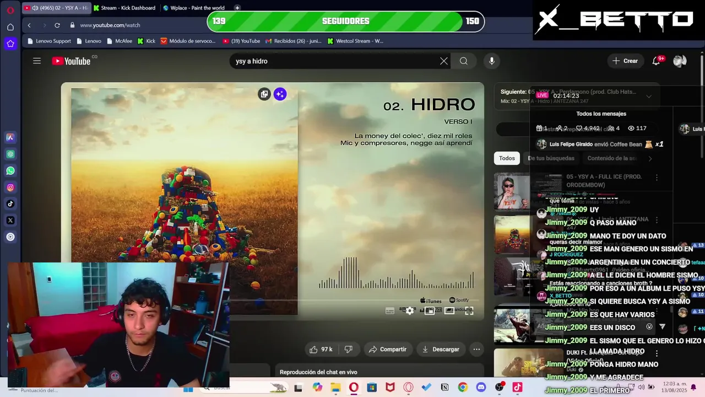Viewport: 705px width, 397px height.
Task: Open X (Twitter) in the Opera sidebar
Action: point(10,221)
